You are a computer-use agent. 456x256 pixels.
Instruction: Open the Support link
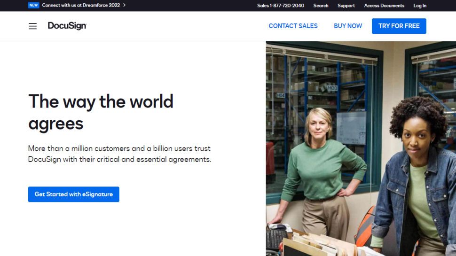[346, 6]
